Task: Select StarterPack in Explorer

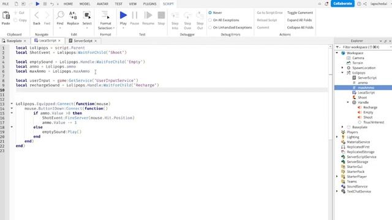Action: pos(355,172)
